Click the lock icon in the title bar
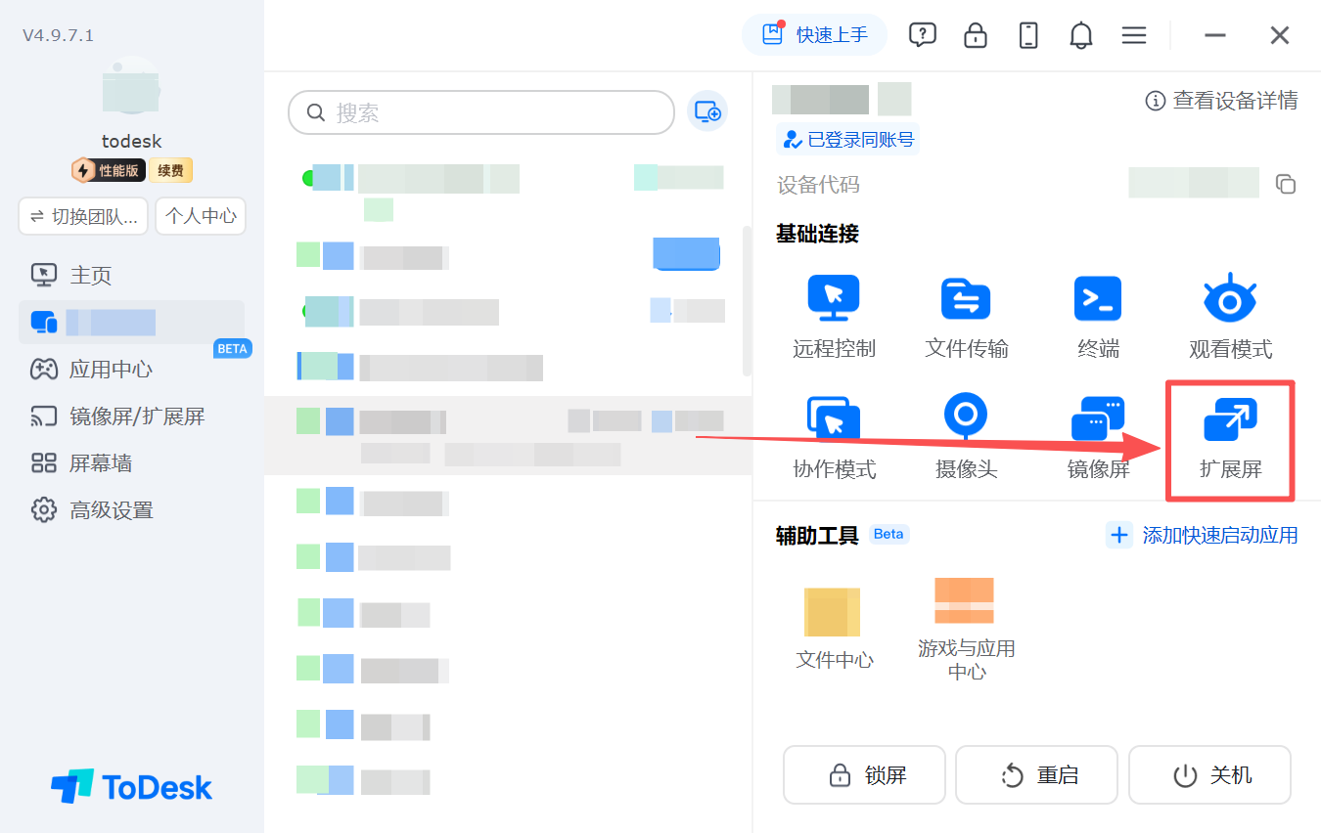This screenshot has width=1321, height=833. tap(976, 35)
